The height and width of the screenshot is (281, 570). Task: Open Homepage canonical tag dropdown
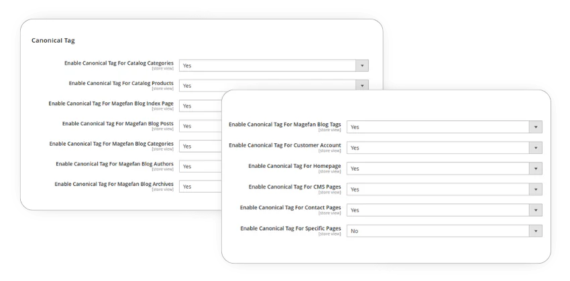click(x=444, y=169)
